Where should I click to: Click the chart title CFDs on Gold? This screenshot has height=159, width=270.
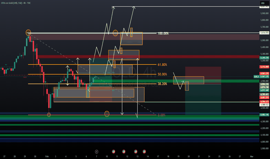point(17,3)
